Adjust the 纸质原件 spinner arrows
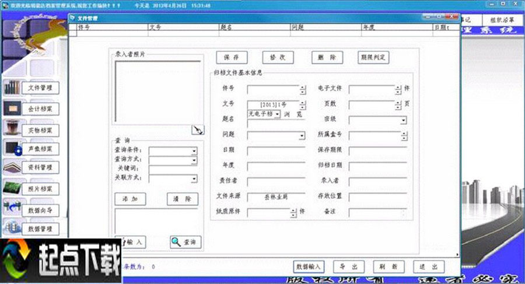This screenshot has width=525, height=284. click(x=293, y=213)
